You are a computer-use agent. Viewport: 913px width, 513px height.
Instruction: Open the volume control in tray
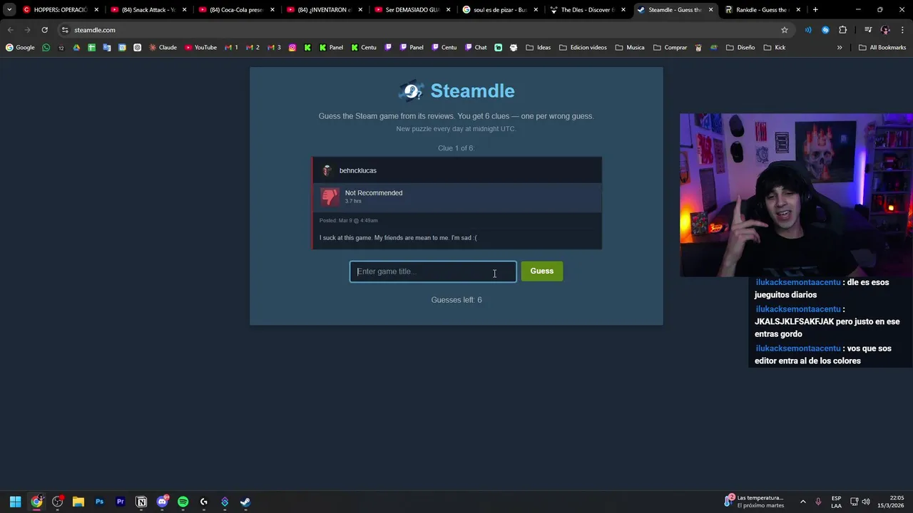[x=866, y=502]
